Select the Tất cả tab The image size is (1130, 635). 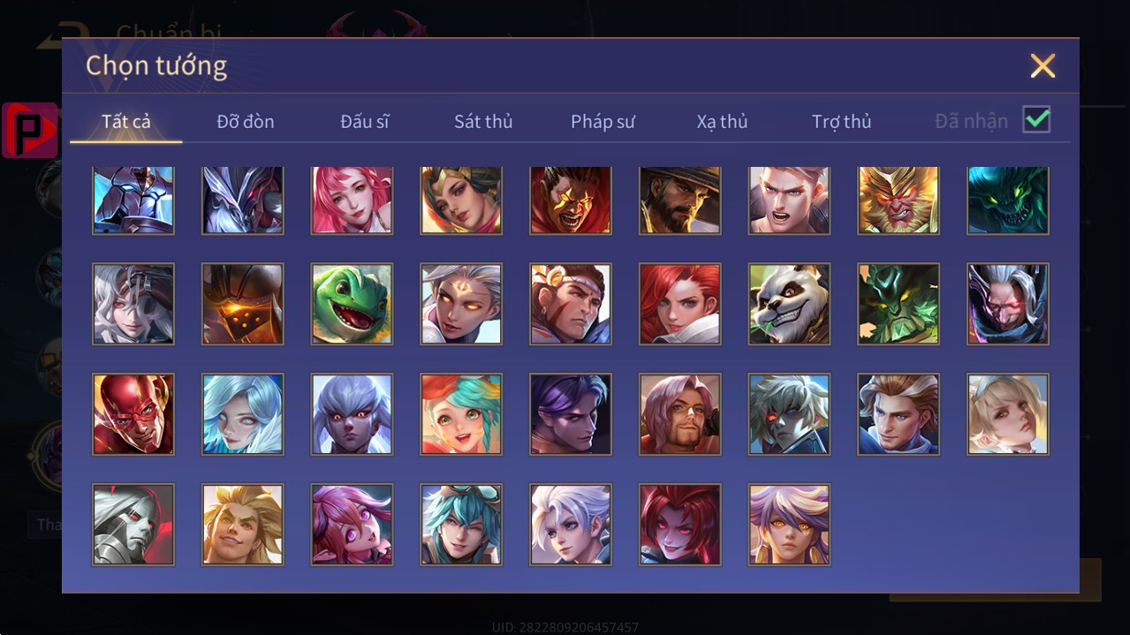coord(126,122)
